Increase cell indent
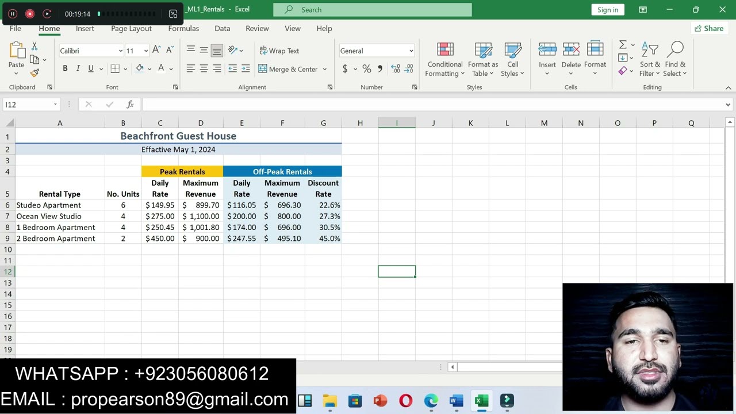Image resolution: width=736 pixels, height=414 pixels. coord(246,68)
